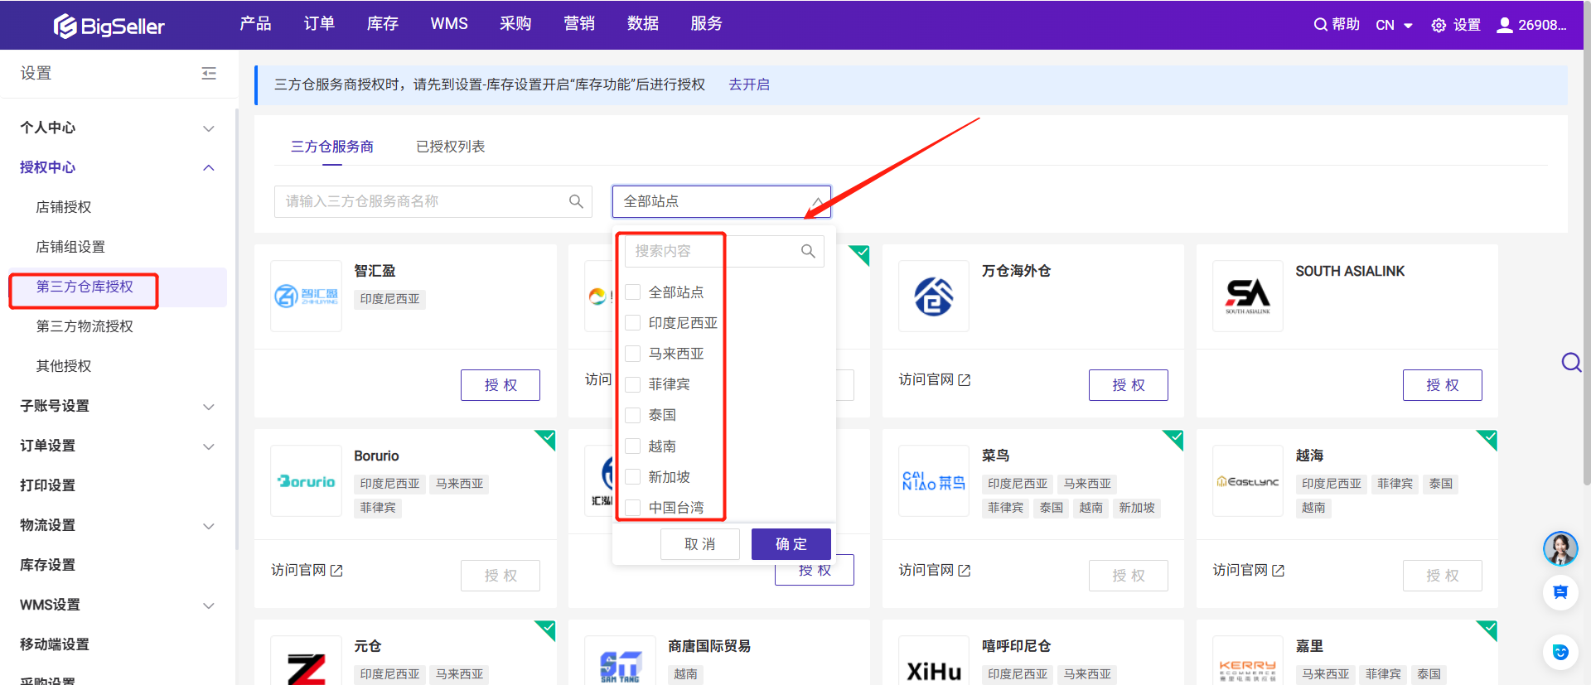Select the 全部站点 checkbox option
The height and width of the screenshot is (685, 1591).
click(633, 292)
